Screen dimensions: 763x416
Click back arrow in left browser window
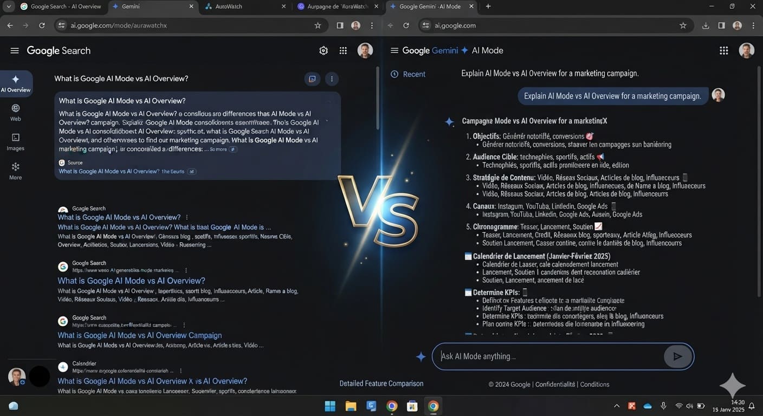(x=10, y=25)
